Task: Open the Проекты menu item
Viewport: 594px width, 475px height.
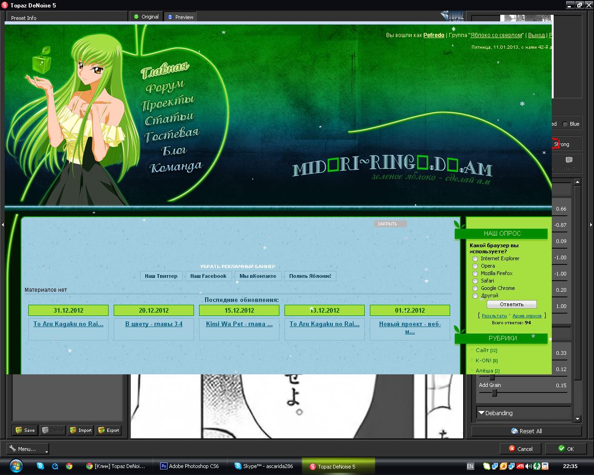Action: point(168,102)
